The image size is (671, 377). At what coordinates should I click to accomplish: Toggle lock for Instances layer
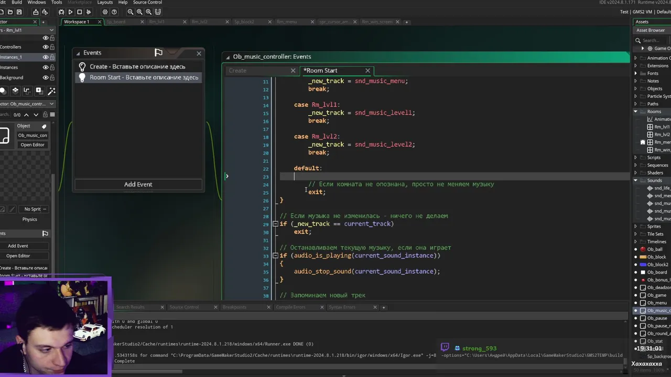pos(52,67)
